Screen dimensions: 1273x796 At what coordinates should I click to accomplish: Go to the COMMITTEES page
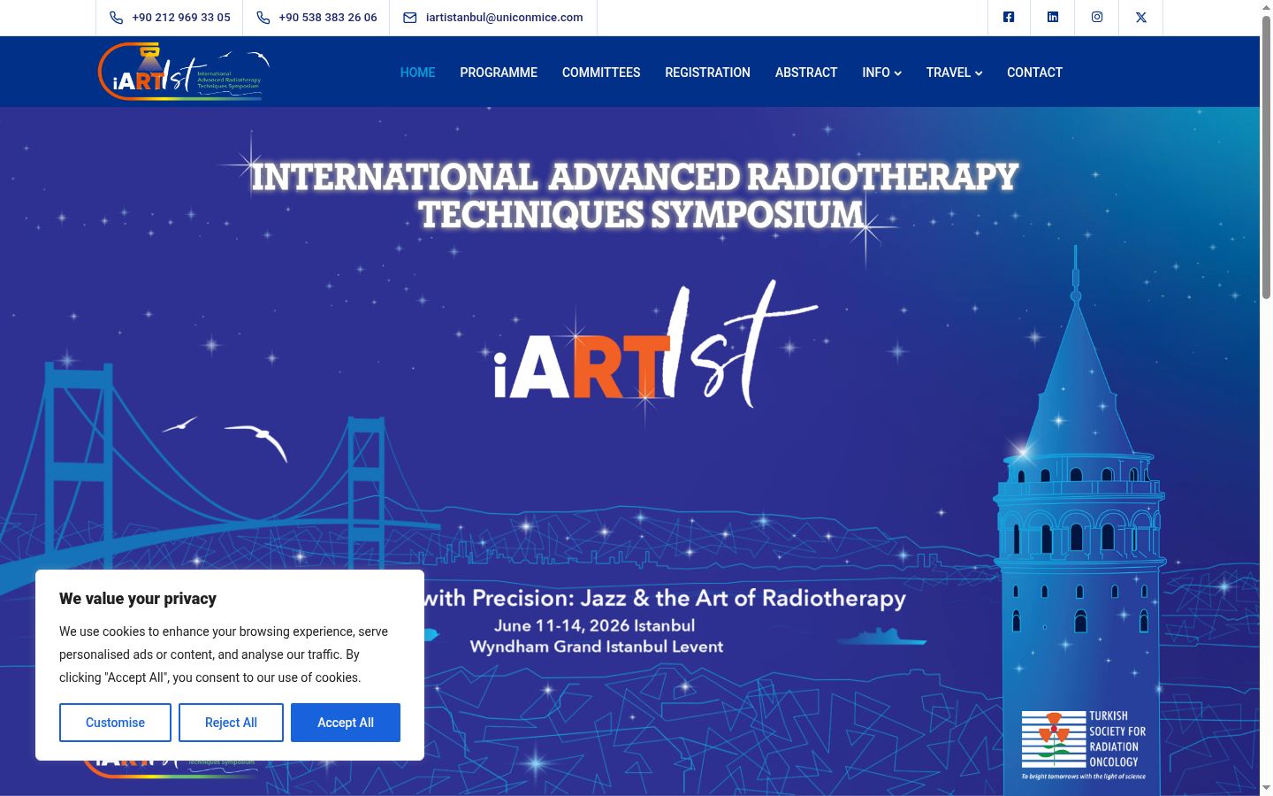coord(601,73)
